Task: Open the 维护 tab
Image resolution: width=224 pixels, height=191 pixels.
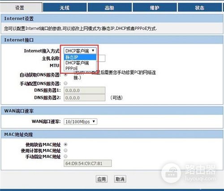Action: pos(155,8)
